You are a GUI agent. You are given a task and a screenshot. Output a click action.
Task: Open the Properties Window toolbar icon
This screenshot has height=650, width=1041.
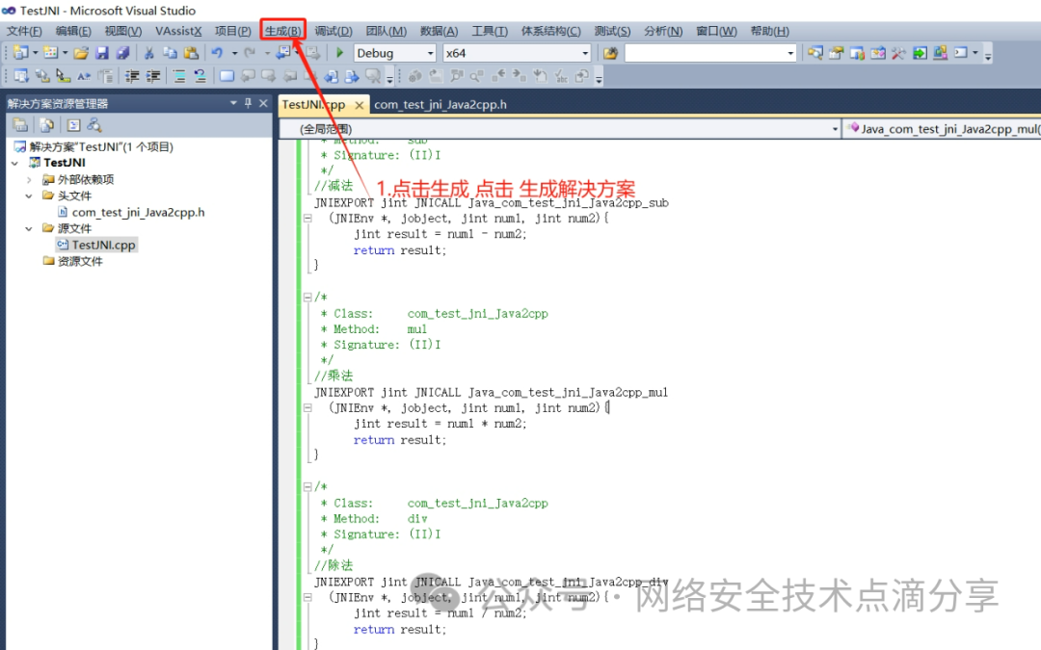coord(836,53)
